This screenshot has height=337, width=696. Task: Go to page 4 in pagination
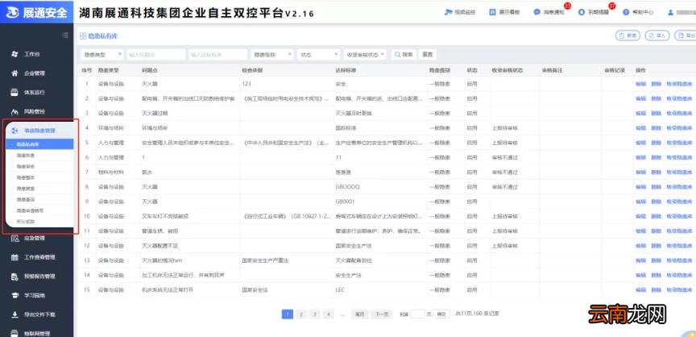[329, 314]
